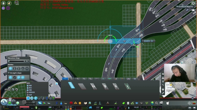Select the first alignment radio option
This screenshot has width=197, height=110.
[x=28, y=85]
